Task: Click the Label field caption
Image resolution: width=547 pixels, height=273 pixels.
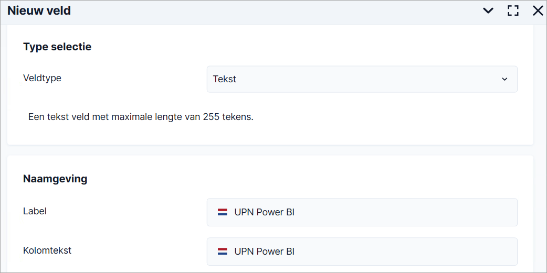Action: pyautogui.click(x=35, y=211)
